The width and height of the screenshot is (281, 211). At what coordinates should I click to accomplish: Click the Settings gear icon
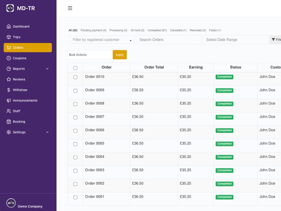pos(8,132)
